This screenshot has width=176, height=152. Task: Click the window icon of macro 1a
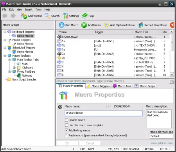point(59,41)
